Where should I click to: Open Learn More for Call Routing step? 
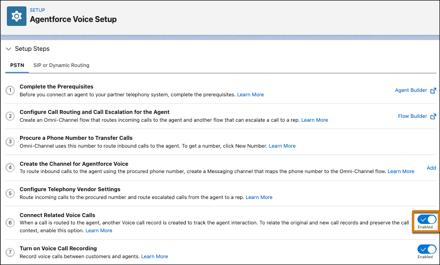(315, 120)
